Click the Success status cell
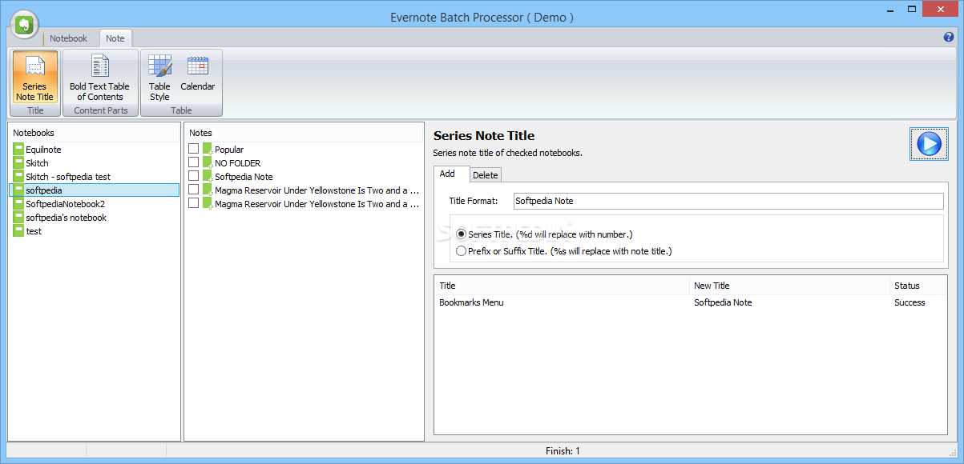 910,302
